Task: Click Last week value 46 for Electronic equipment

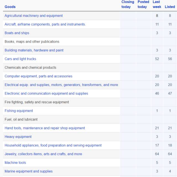Action: pos(157,93)
